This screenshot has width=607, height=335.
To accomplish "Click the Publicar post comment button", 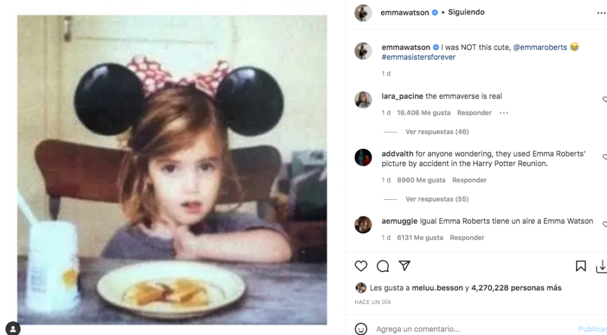I will [x=592, y=329].
